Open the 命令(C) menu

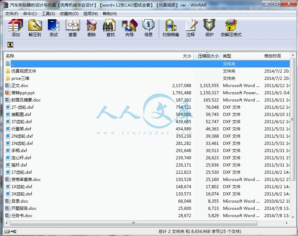[x=30, y=14]
